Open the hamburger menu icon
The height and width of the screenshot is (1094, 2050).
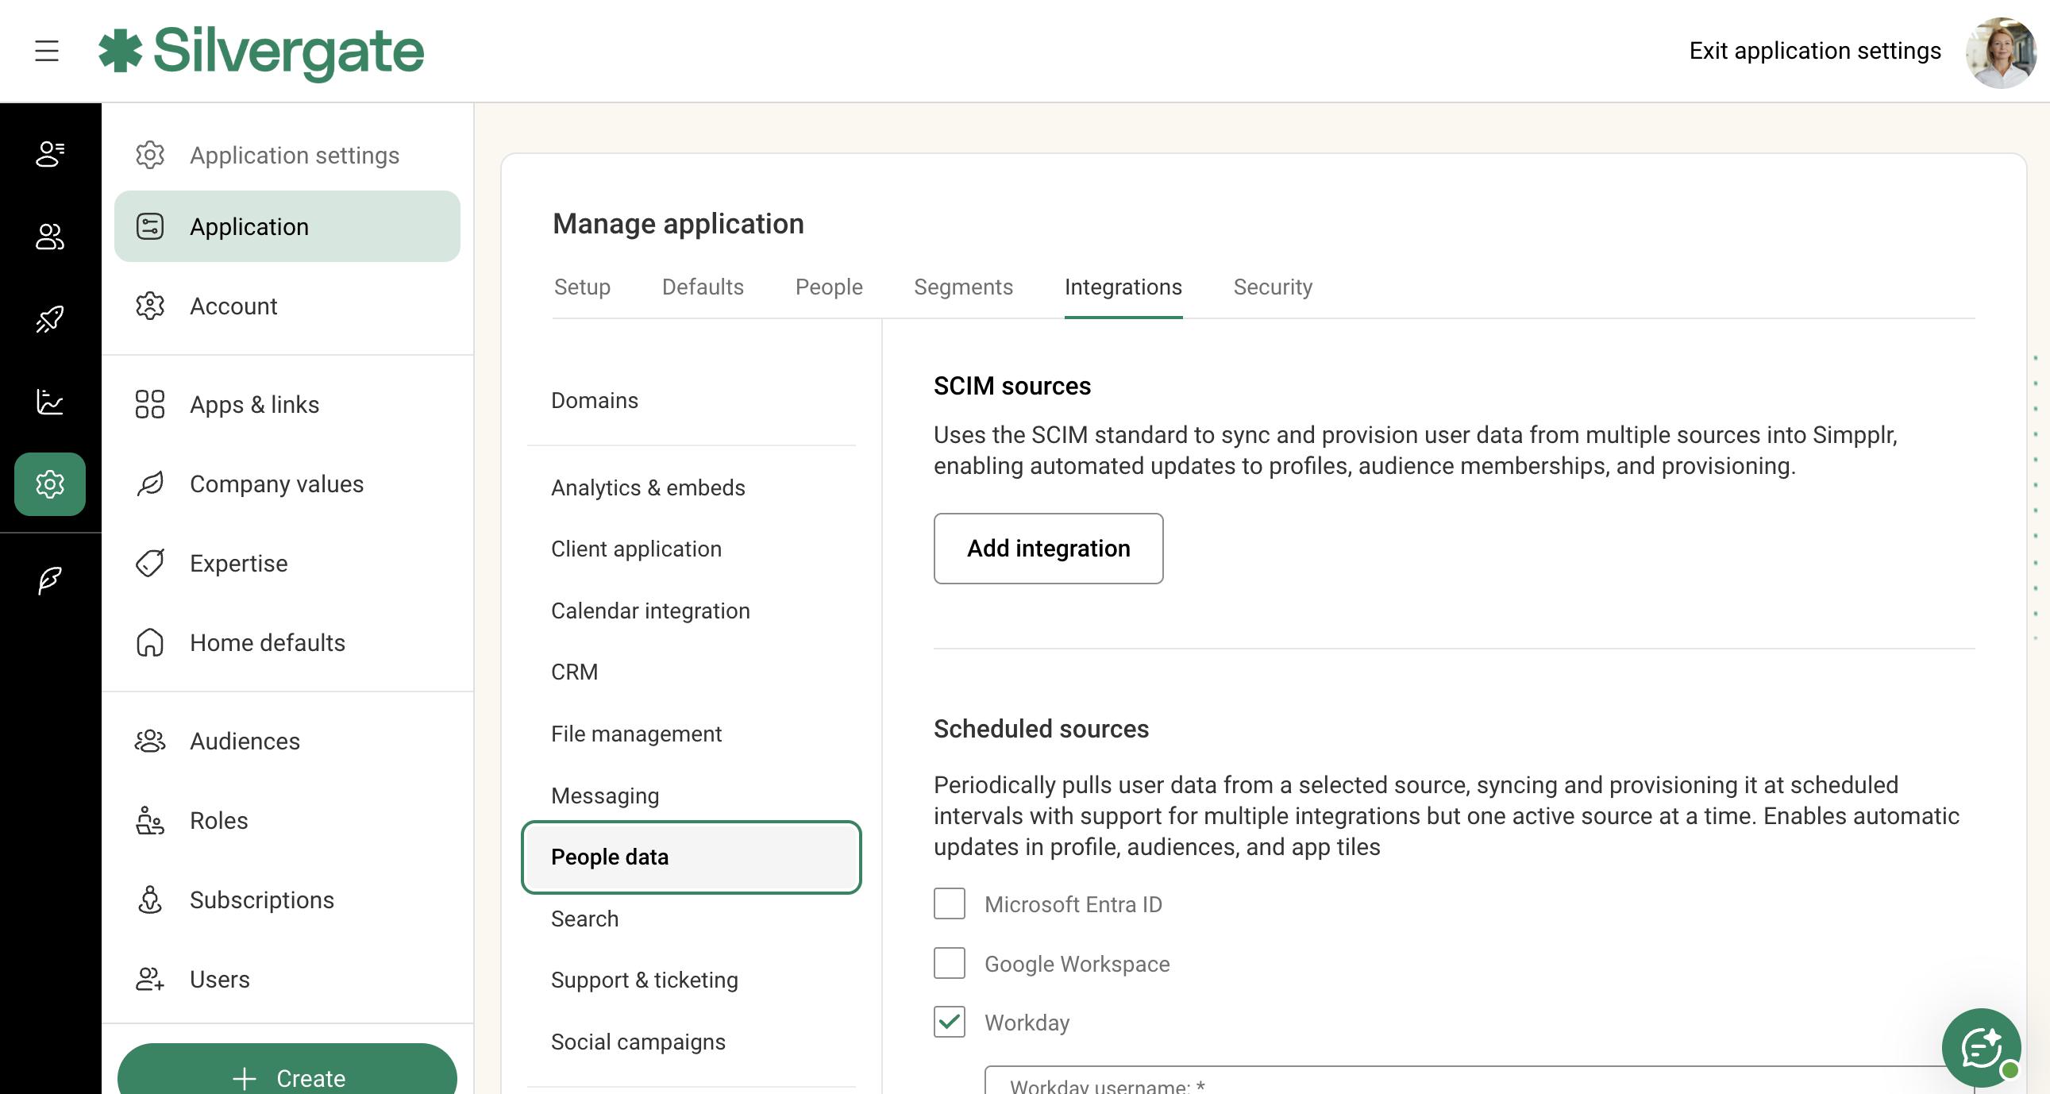tap(47, 51)
